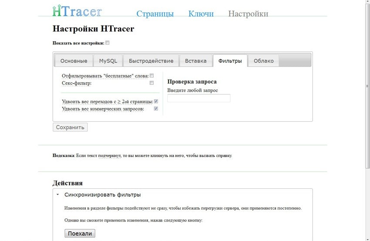Image resolution: width=370 pixels, height=241 pixels.
Task: Click the Сохранить button
Action: (x=70, y=127)
